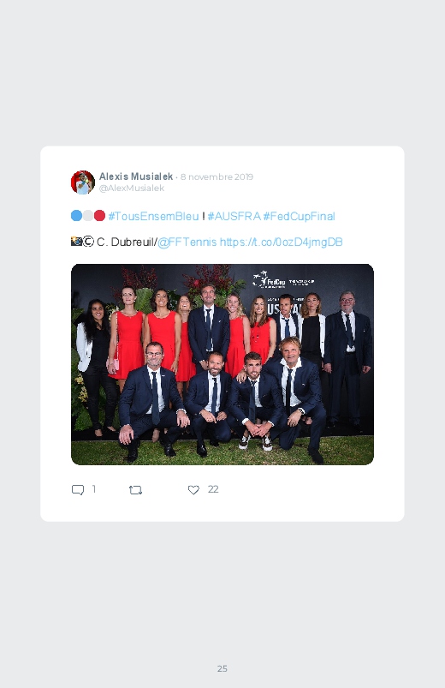Click the page number 25
The image size is (445, 688).
coord(222,668)
